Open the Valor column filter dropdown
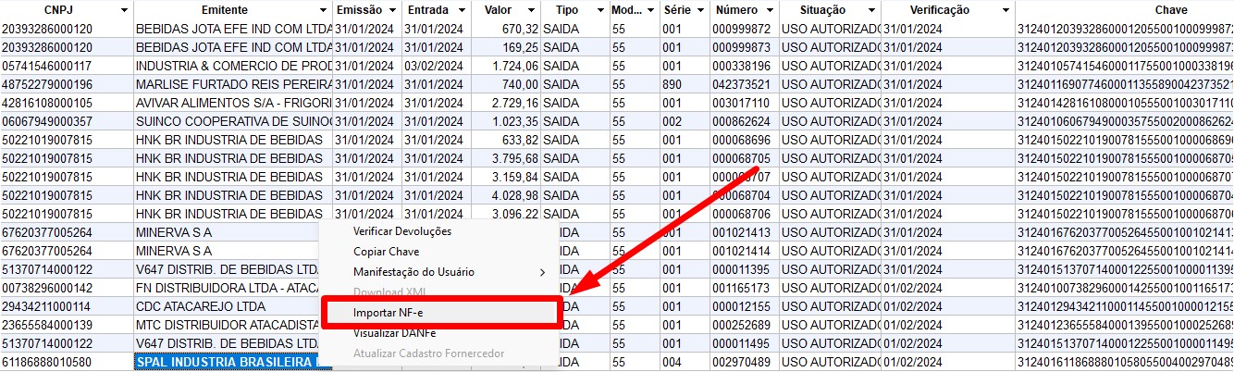 (531, 9)
